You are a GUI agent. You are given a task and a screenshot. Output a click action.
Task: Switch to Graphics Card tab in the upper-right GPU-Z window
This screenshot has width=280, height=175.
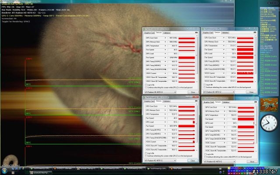208,33
